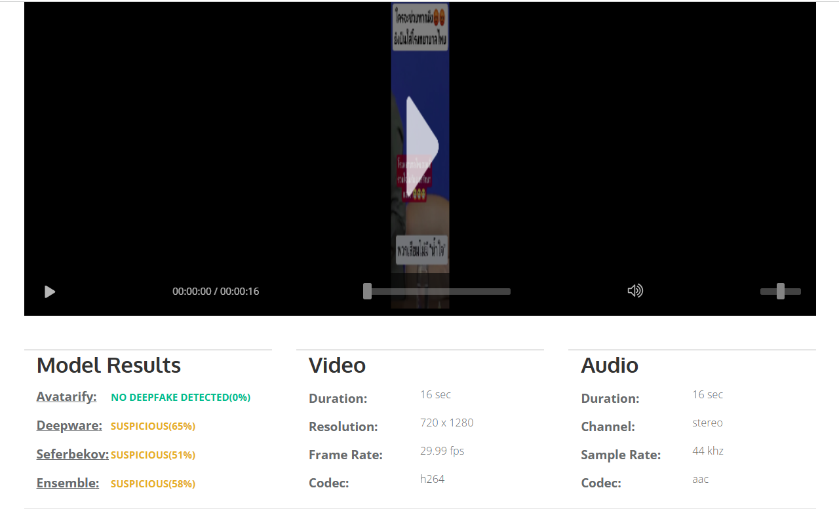
Task: Select the 'SUSPICIOUS(58%)' Ensemble result
Action: (x=153, y=483)
